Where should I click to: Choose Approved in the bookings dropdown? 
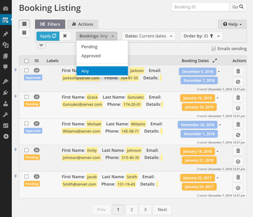tap(102, 56)
